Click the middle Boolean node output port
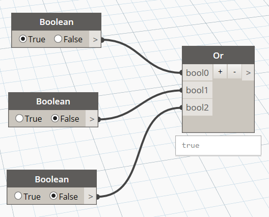The image size is (269, 217). point(92,119)
